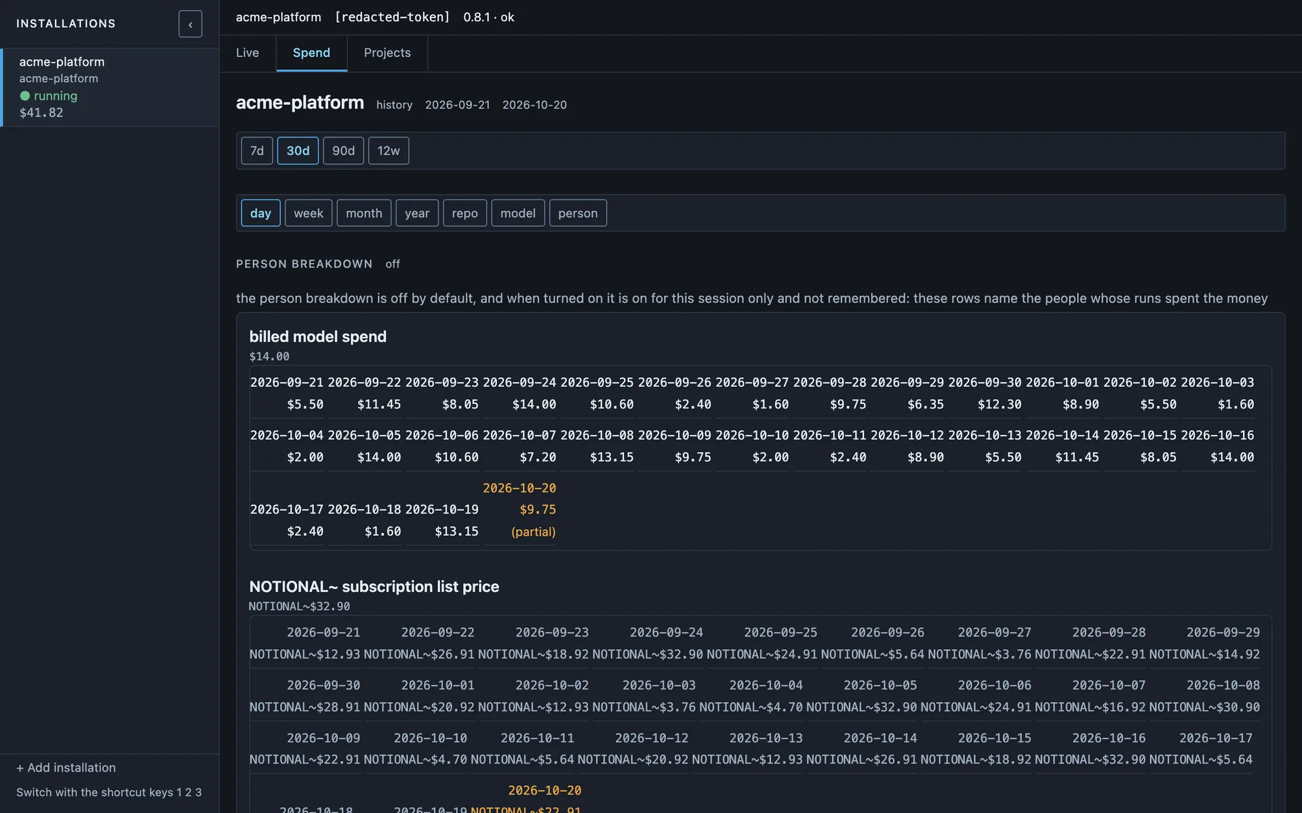Image resolution: width=1302 pixels, height=813 pixels.
Task: Click Add installation
Action: (66, 768)
